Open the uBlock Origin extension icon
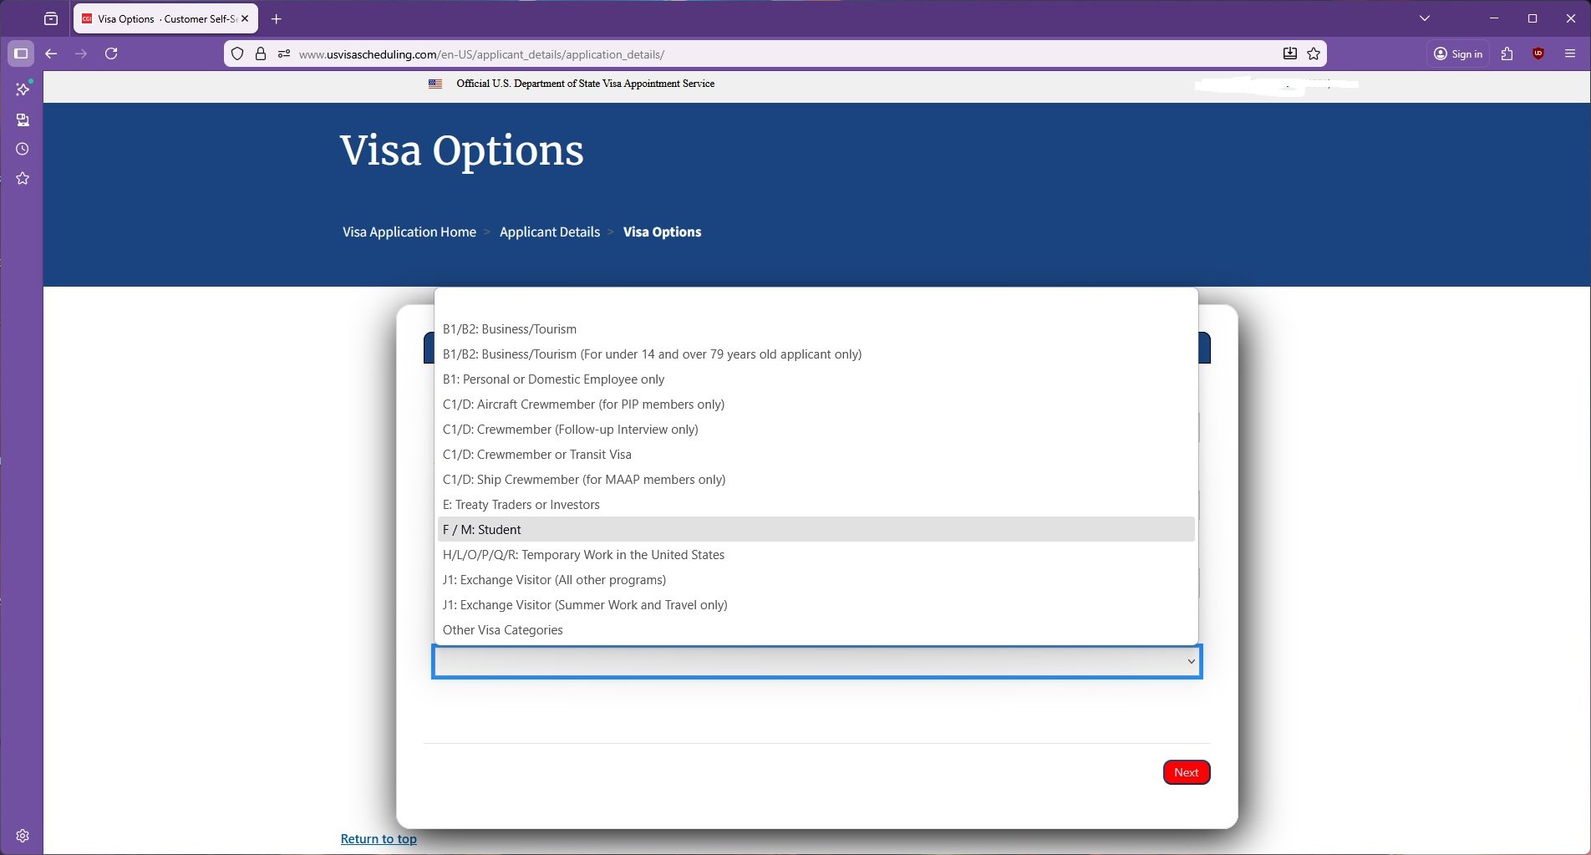The width and height of the screenshot is (1591, 855). pyautogui.click(x=1538, y=53)
